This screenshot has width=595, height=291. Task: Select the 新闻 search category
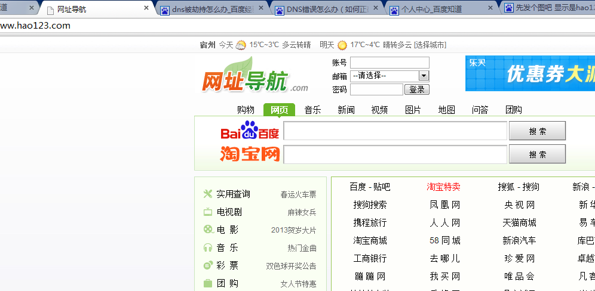pyautogui.click(x=346, y=110)
